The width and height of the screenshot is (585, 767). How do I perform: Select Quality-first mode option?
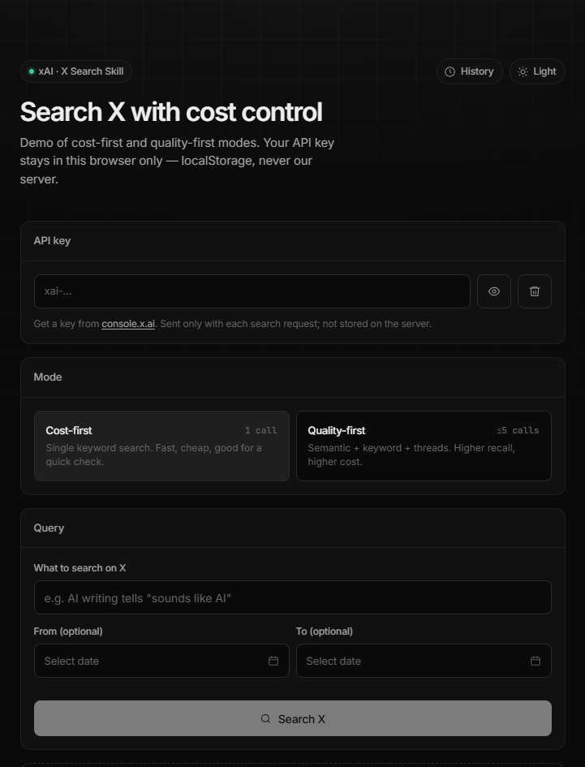tap(424, 446)
